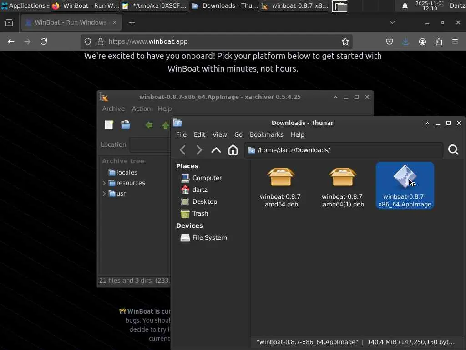
Task: Switch to /tmp/xa text editor taskbar window
Action: pos(155,5)
